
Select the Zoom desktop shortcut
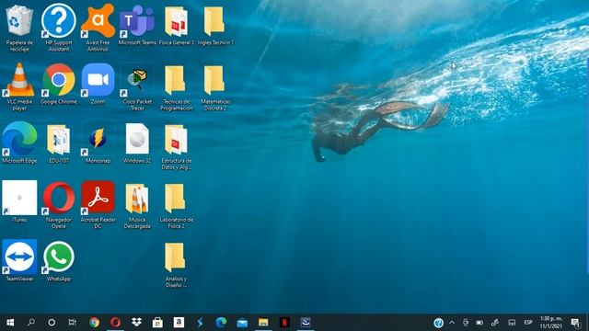tap(98, 84)
